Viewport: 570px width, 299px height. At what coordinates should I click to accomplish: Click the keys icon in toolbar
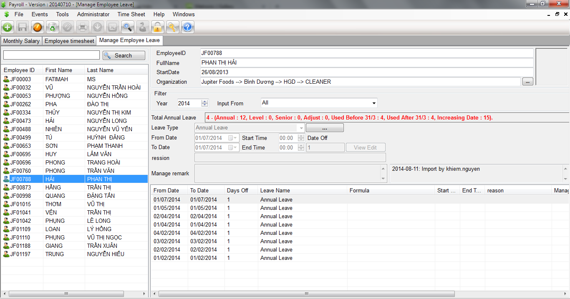[x=172, y=27]
